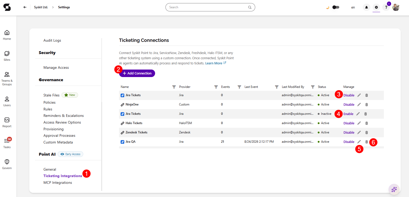
Task: Click the Jira QA last event timestamp
Action: (259, 142)
